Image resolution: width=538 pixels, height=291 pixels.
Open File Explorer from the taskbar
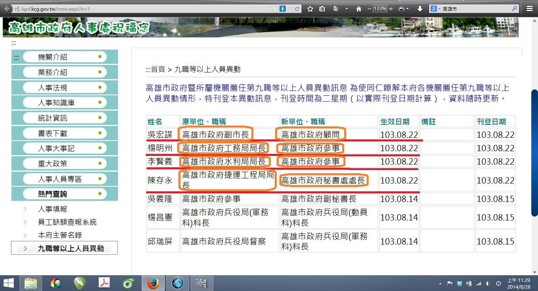coord(31,283)
